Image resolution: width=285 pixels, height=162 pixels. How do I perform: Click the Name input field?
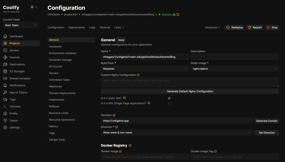click(x=145, y=57)
